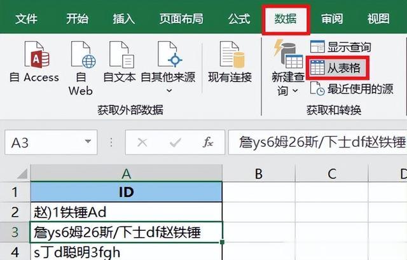
Task: Click the fill handle of cell A3
Action: 222,242
